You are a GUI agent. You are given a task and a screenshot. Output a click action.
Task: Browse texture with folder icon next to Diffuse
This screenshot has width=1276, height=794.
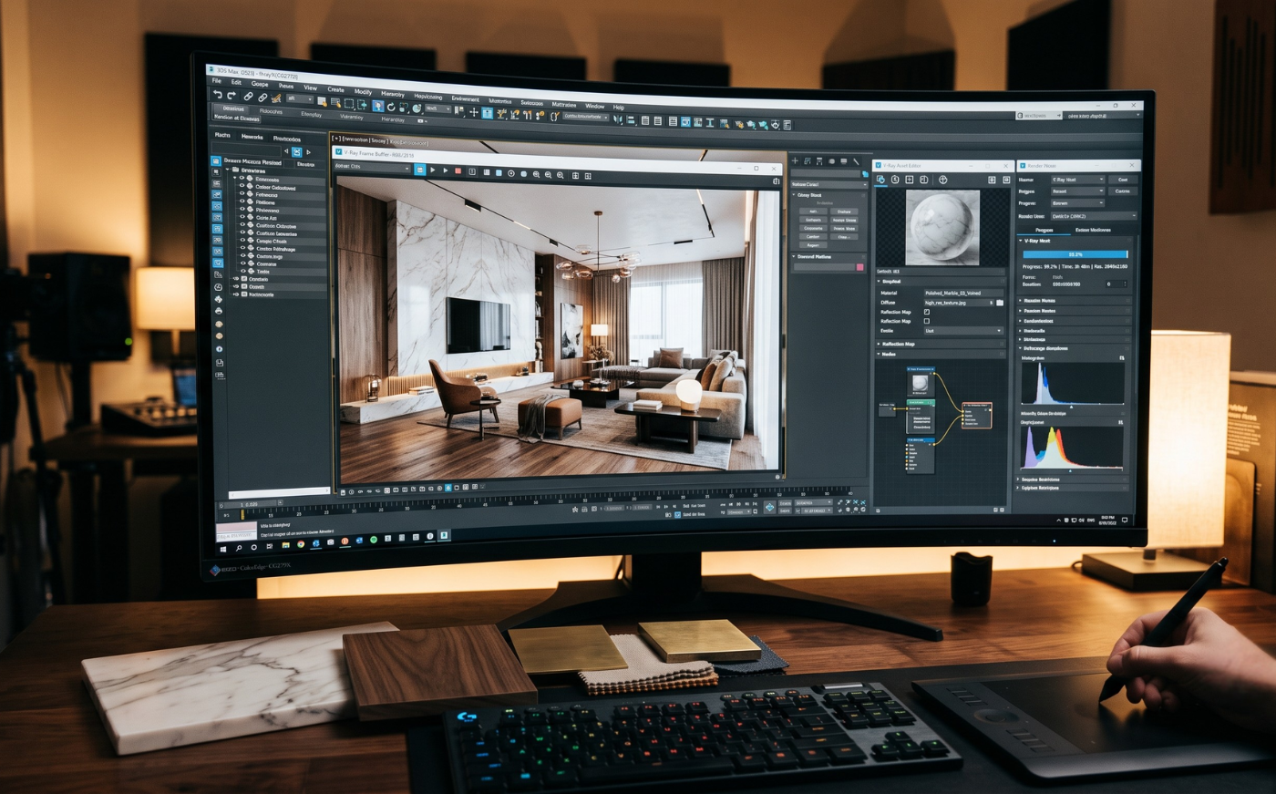coord(1000,303)
